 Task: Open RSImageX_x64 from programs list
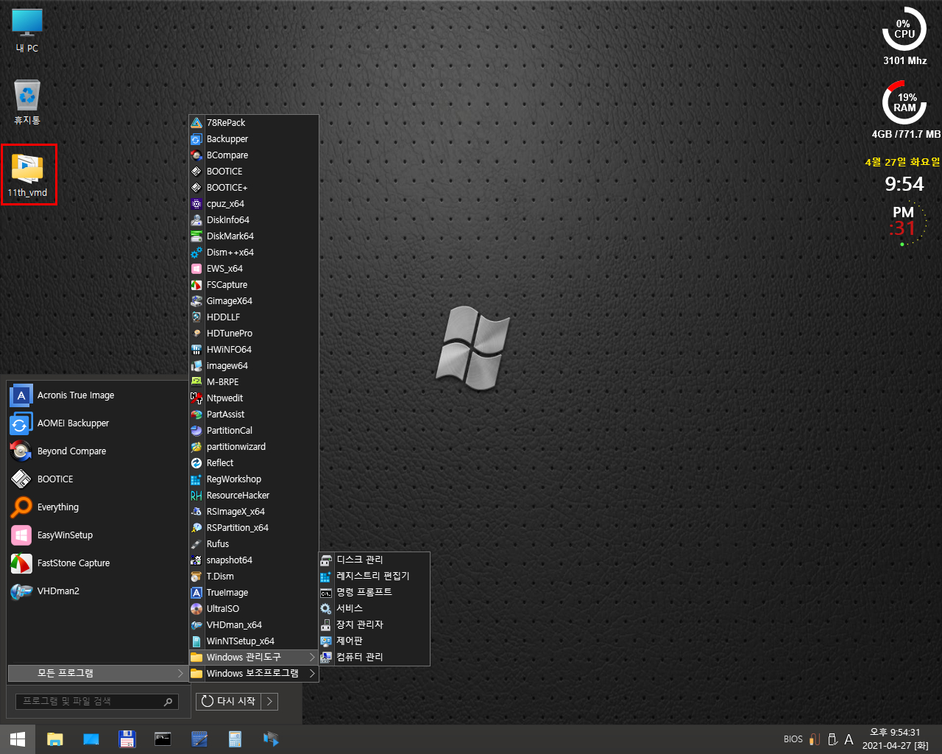[x=254, y=512]
